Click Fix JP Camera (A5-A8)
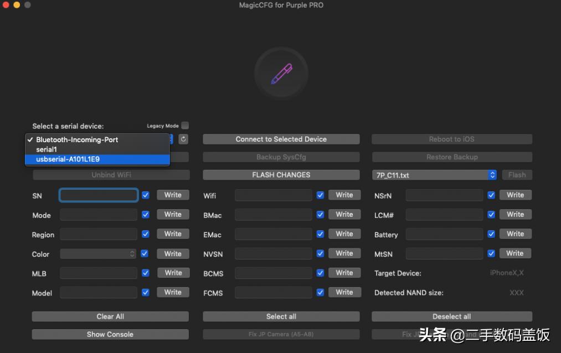 point(281,334)
